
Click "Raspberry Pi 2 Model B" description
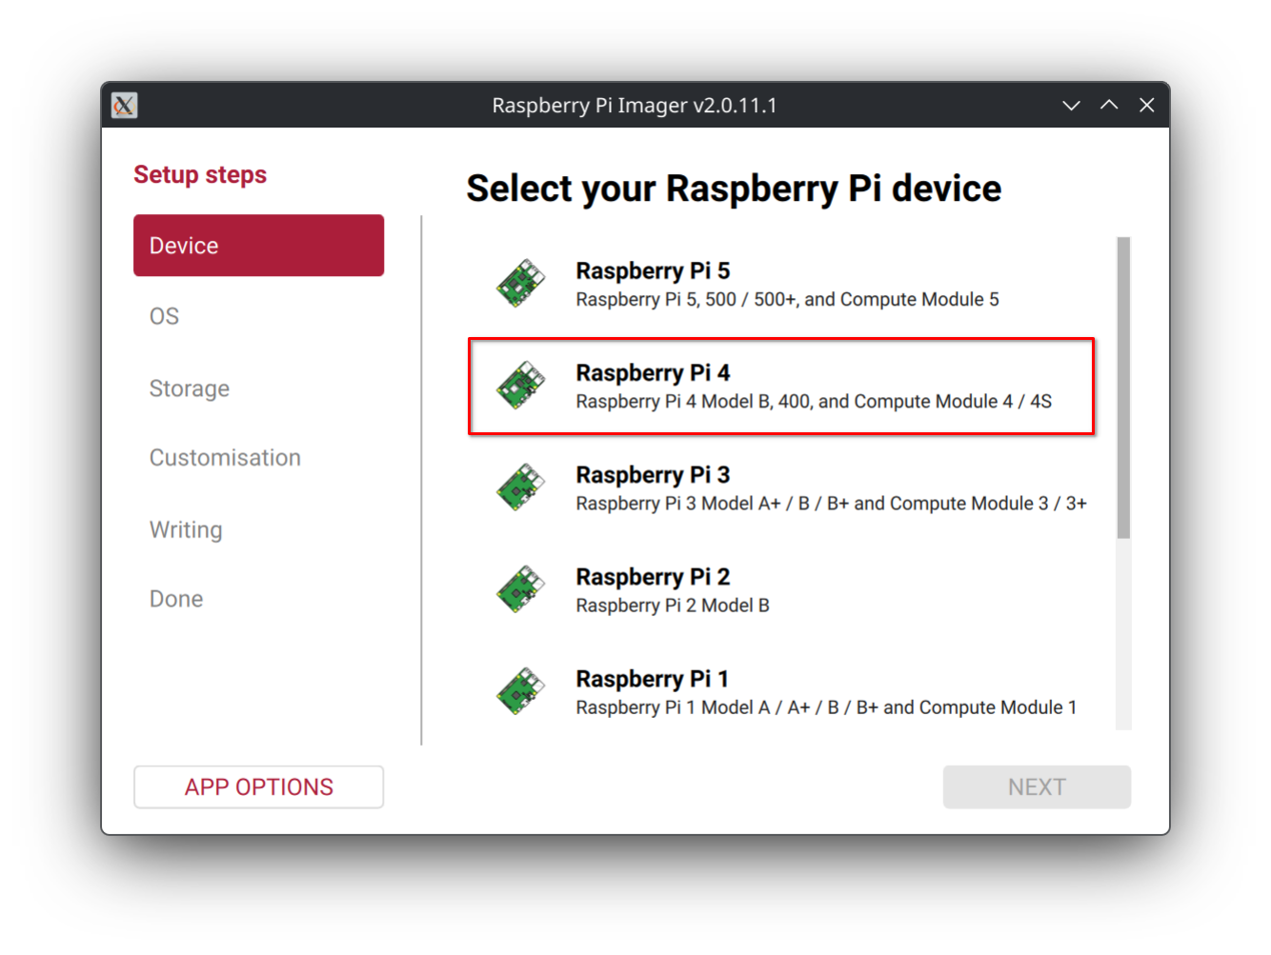pyautogui.click(x=673, y=606)
